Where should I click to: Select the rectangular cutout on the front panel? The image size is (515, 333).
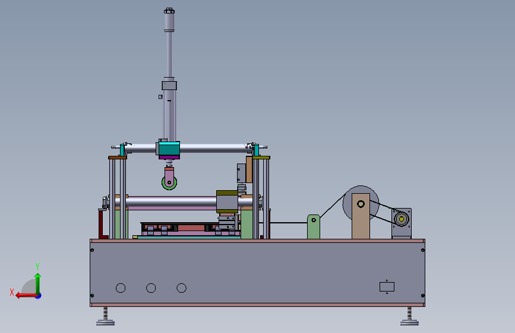(387, 287)
